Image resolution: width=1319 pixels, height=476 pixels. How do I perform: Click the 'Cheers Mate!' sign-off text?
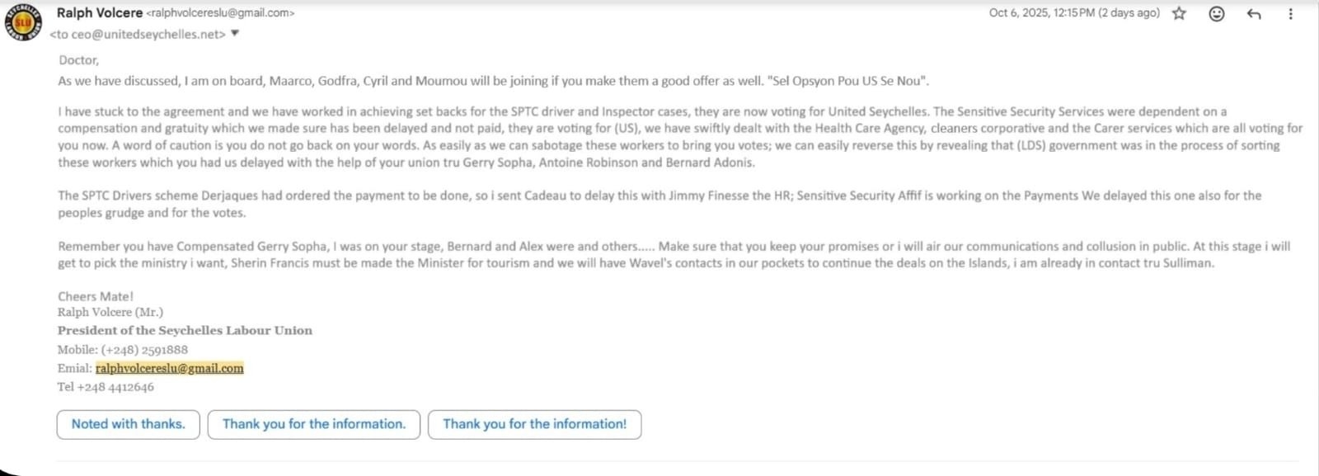[x=96, y=296]
